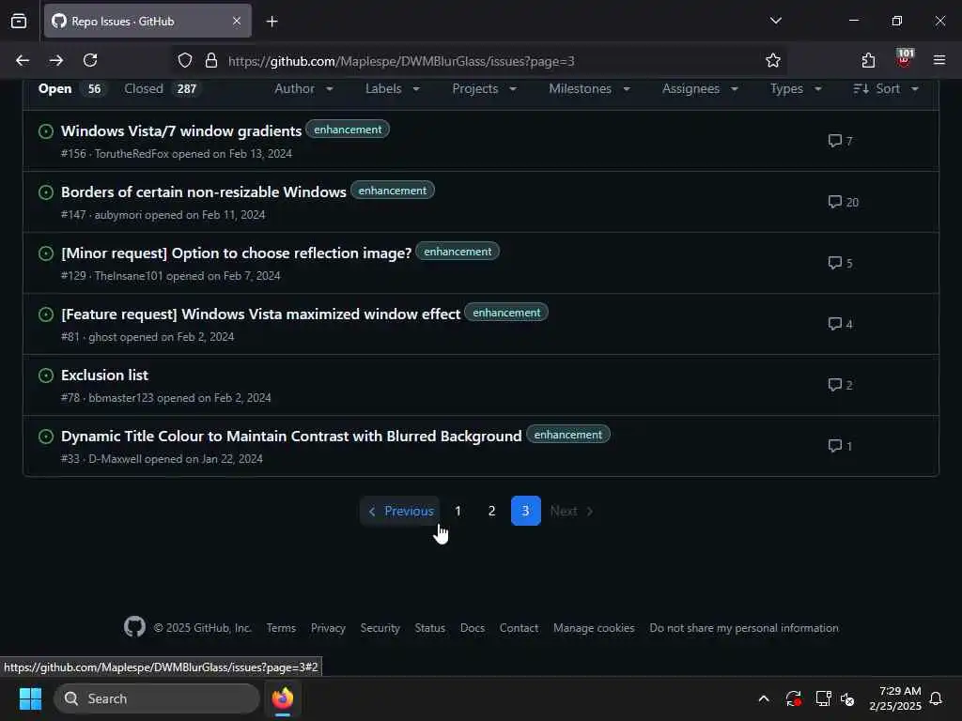
Task: Show the Open 56 issues tab
Action: point(71,89)
